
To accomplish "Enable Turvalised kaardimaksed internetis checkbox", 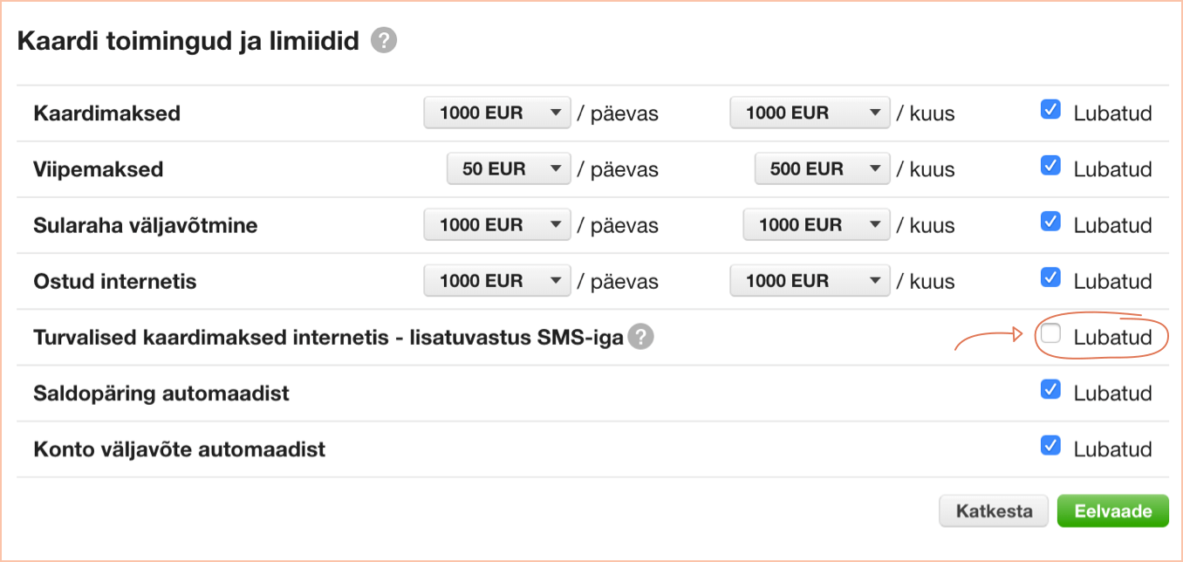I will (x=1050, y=333).
